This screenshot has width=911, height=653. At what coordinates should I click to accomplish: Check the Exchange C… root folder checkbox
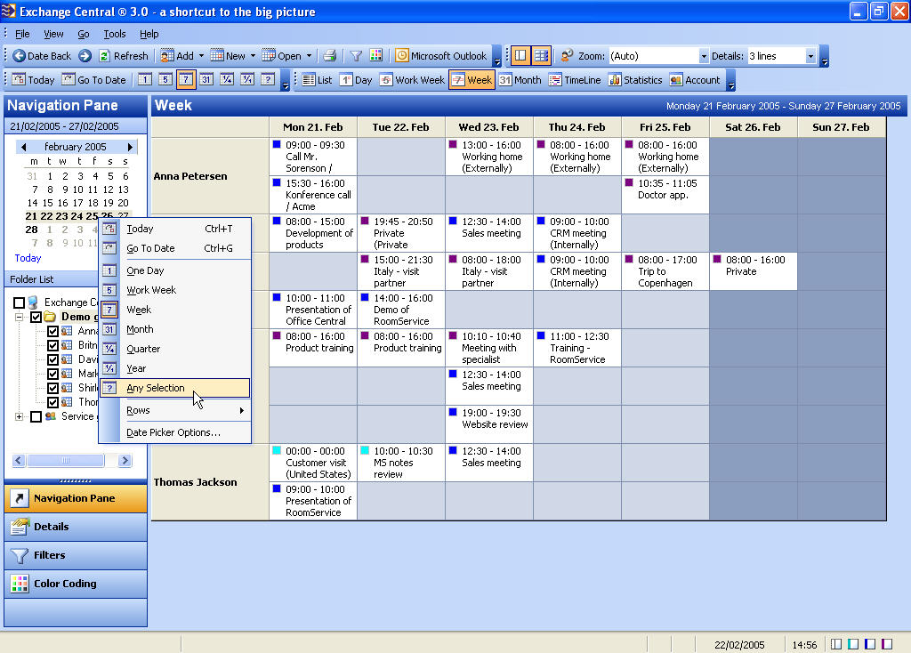tap(20, 302)
